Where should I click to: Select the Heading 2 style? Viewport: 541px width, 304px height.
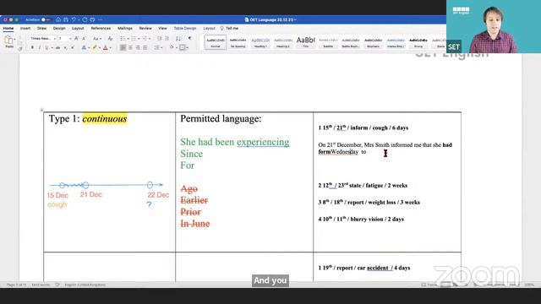pyautogui.click(x=283, y=42)
